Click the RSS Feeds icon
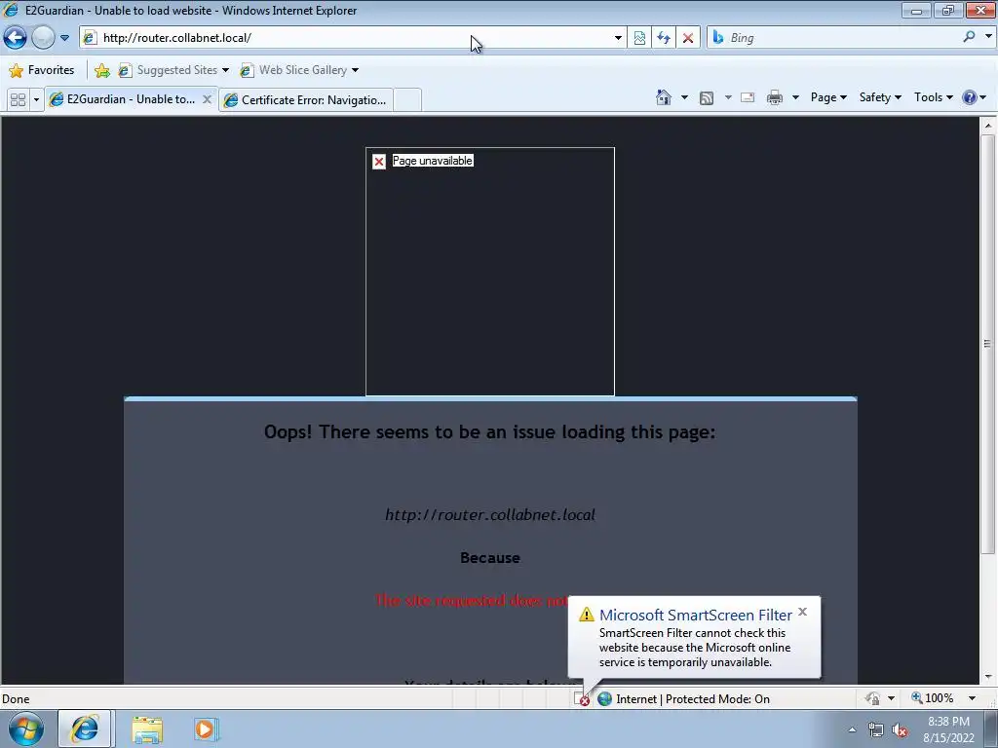Viewport: 998px width, 748px height. pos(707,97)
